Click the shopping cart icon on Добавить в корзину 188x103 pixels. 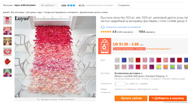(153, 98)
